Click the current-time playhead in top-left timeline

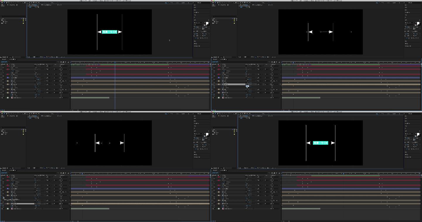click(115, 62)
